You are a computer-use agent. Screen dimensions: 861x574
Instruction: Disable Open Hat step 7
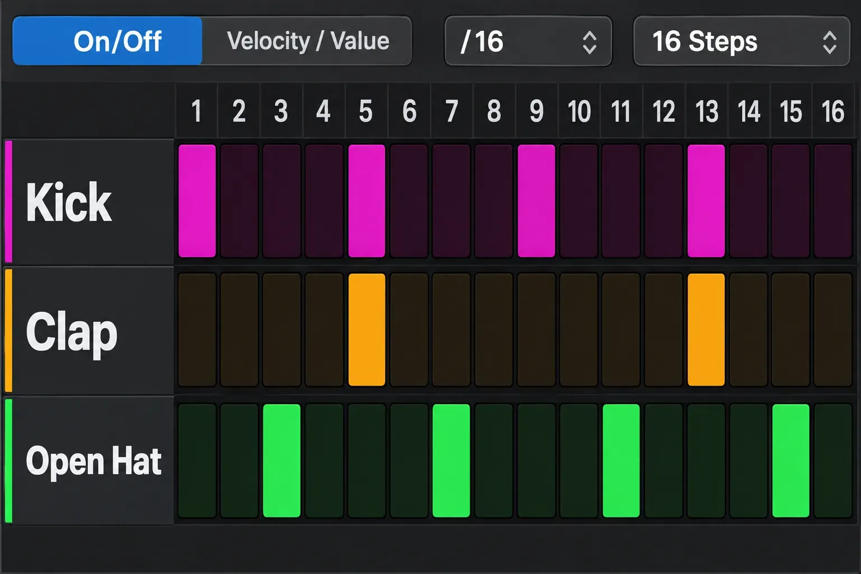(451, 460)
